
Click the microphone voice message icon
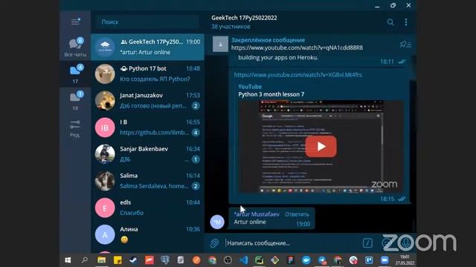(405, 243)
